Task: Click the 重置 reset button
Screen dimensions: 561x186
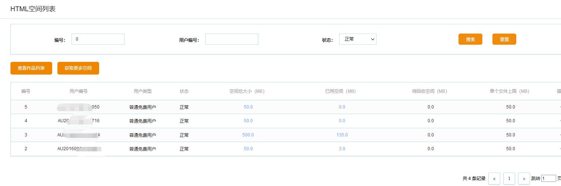Action: click(504, 39)
